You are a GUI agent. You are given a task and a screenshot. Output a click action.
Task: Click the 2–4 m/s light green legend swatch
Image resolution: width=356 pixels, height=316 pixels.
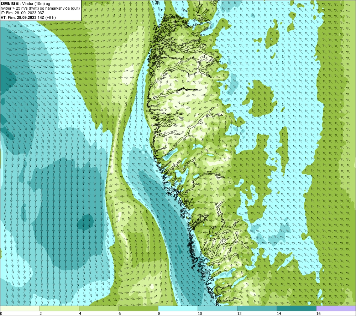click(x=59, y=308)
